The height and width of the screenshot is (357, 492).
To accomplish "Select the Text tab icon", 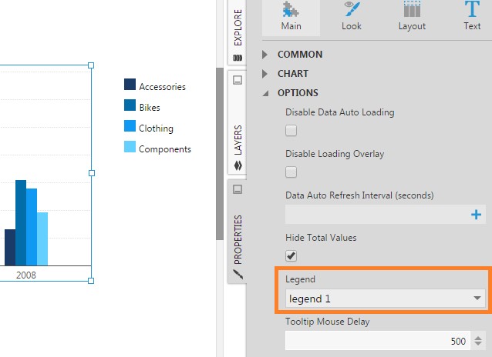I will (472, 17).
